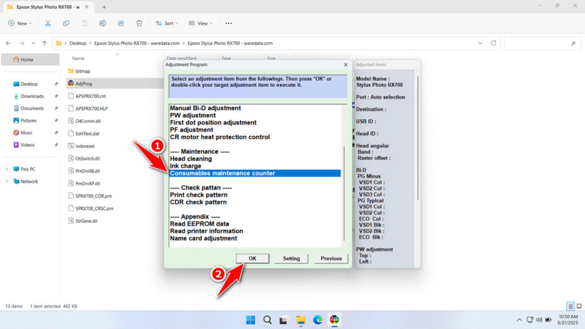585x329 pixels.
Task: Sort files by Name column header
Action: coord(78,58)
